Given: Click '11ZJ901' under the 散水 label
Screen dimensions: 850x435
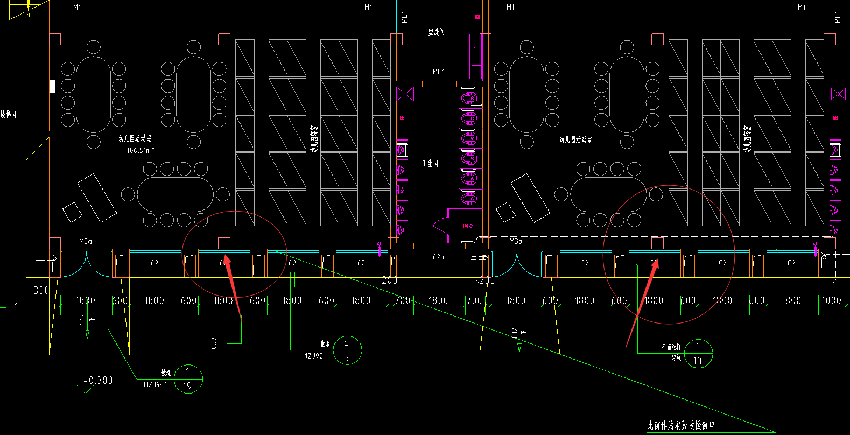Looking at the screenshot, I should coord(314,356).
